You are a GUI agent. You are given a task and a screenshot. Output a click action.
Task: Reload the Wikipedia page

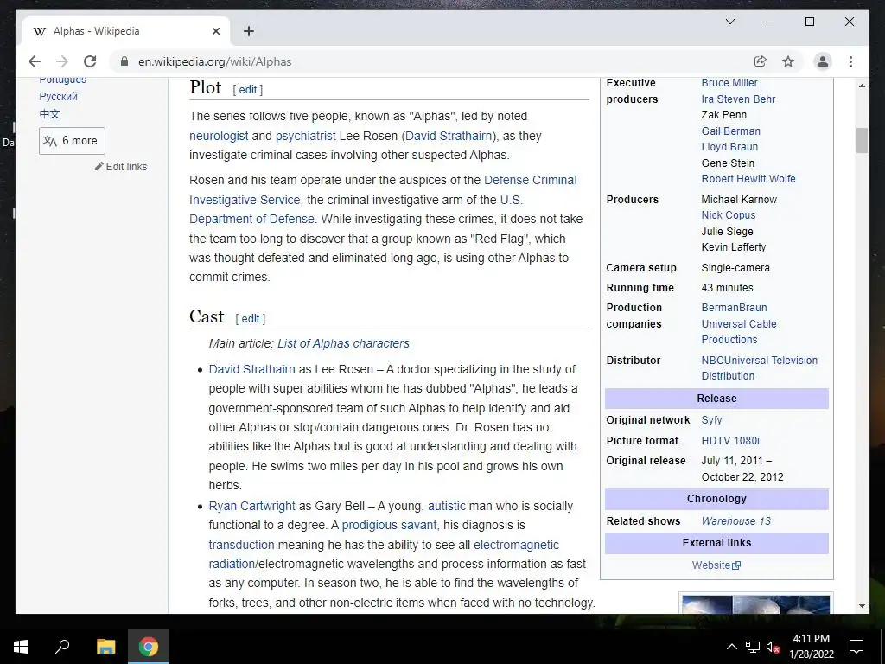coord(90,61)
